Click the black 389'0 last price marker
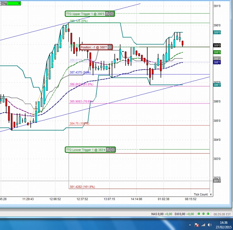The width and height of the screenshot is (233, 230). (x=217, y=45)
